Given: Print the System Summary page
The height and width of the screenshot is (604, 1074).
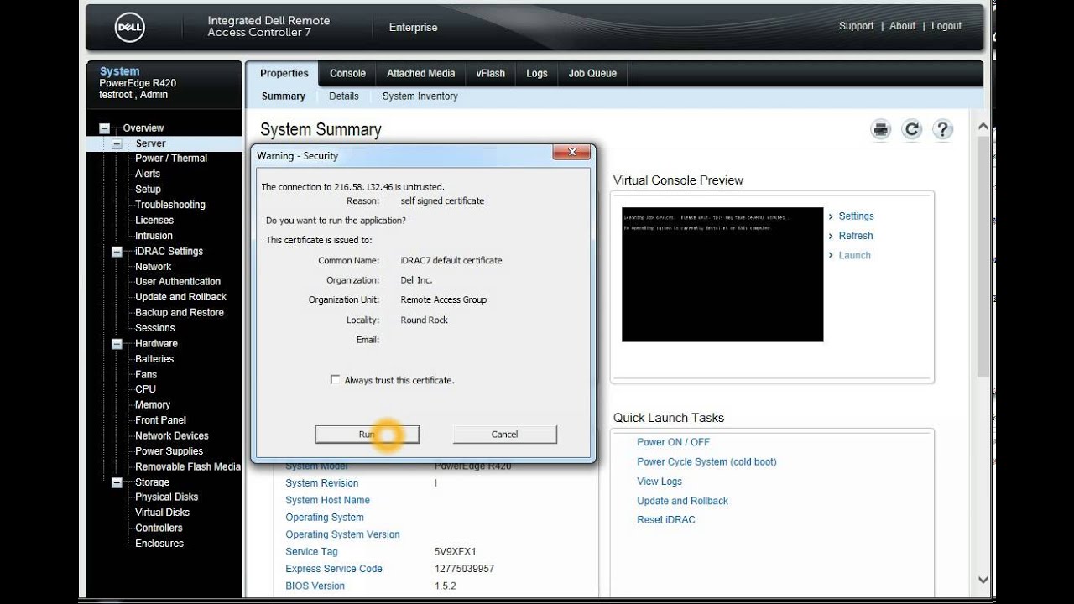Looking at the screenshot, I should pos(881,129).
